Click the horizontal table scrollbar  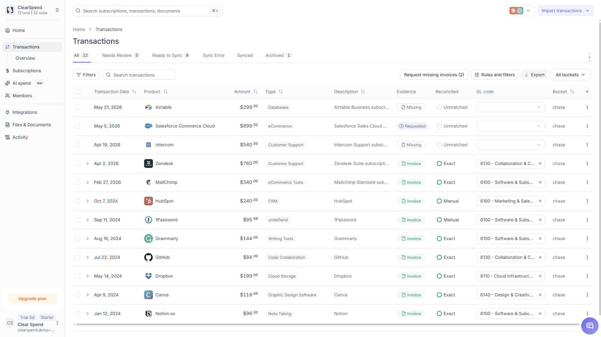tap(327, 324)
